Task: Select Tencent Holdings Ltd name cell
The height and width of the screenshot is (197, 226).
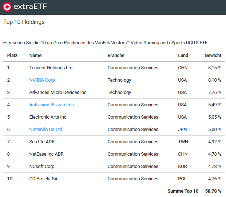Action: coord(51,68)
